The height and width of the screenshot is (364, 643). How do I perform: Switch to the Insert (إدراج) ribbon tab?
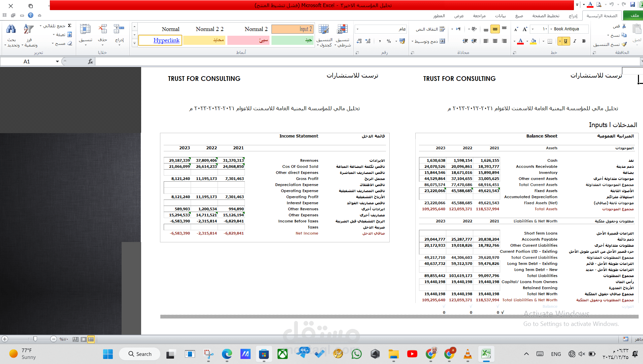click(573, 16)
